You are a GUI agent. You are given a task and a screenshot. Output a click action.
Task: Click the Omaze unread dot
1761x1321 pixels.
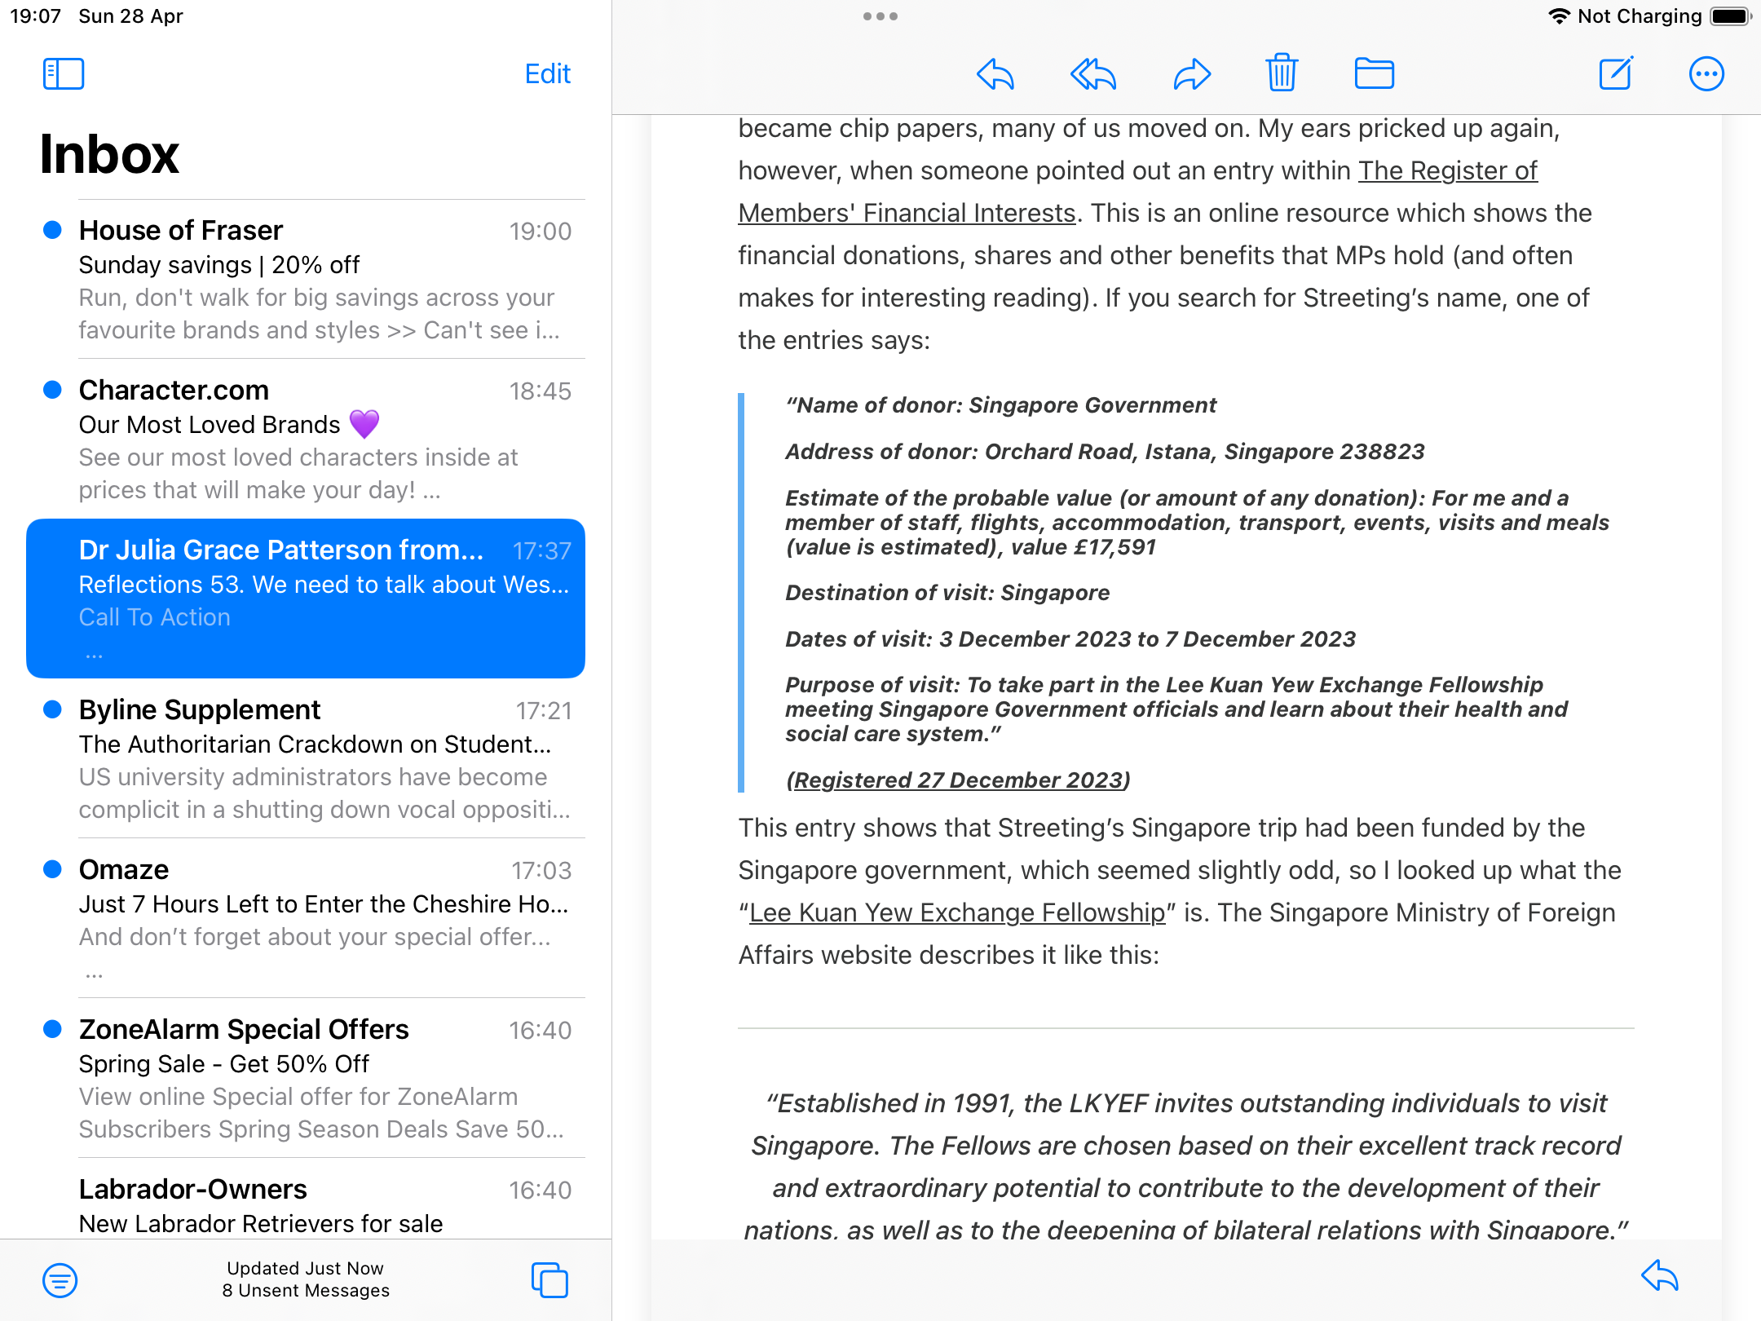(52, 869)
